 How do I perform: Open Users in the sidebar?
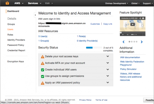(10, 29)
